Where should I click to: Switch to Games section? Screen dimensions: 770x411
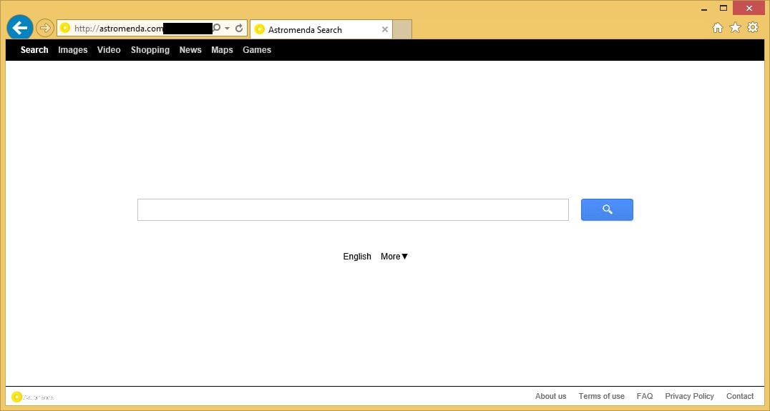click(x=257, y=49)
